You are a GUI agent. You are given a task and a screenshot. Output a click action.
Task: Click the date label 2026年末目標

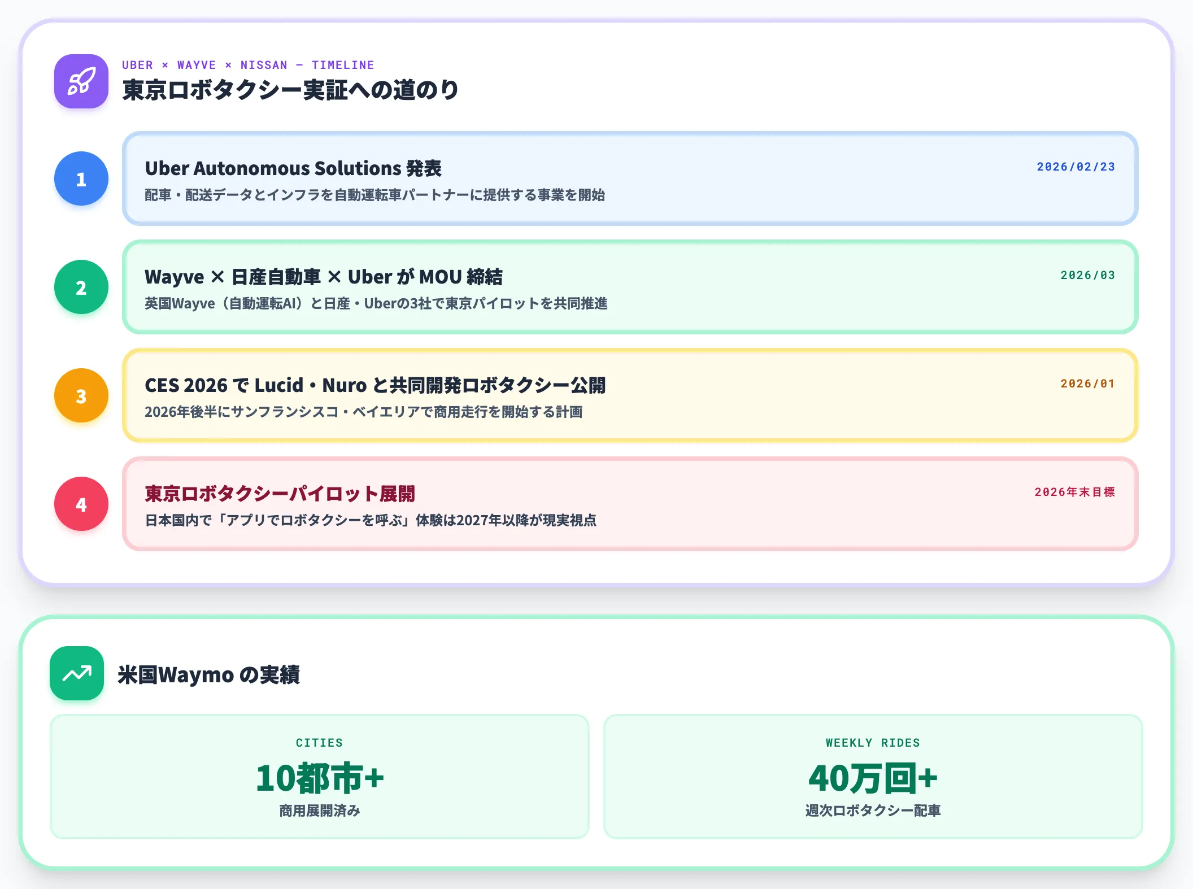pyautogui.click(x=1075, y=492)
